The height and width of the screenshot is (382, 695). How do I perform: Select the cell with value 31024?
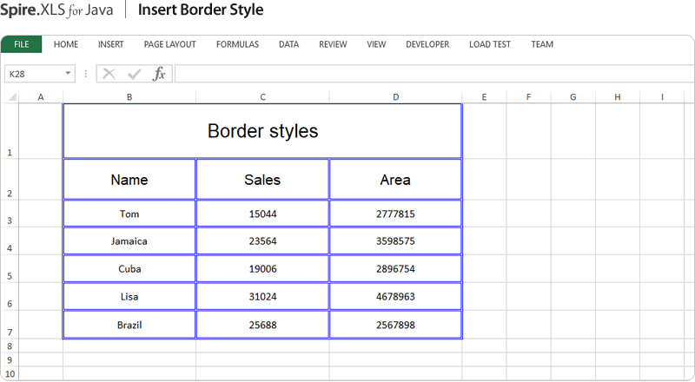262,297
